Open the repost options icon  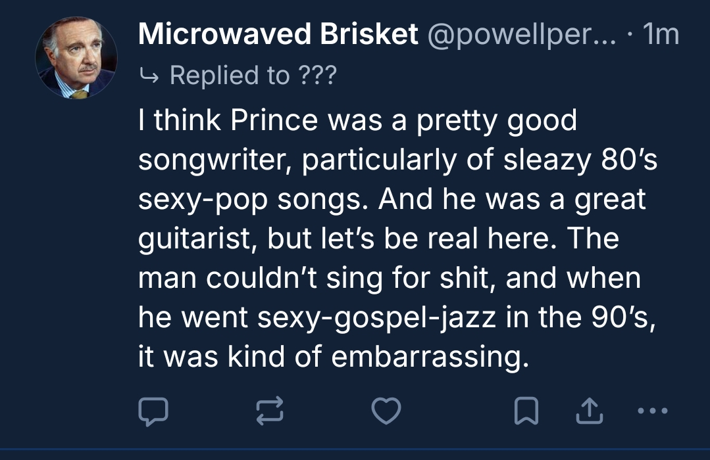click(x=269, y=411)
